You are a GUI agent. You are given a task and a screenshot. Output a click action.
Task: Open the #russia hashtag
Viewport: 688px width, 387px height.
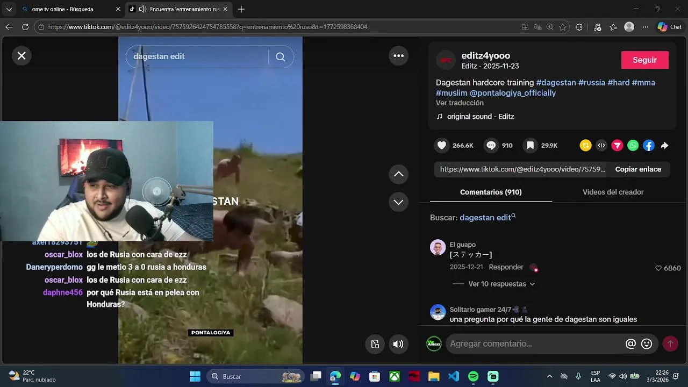point(592,83)
